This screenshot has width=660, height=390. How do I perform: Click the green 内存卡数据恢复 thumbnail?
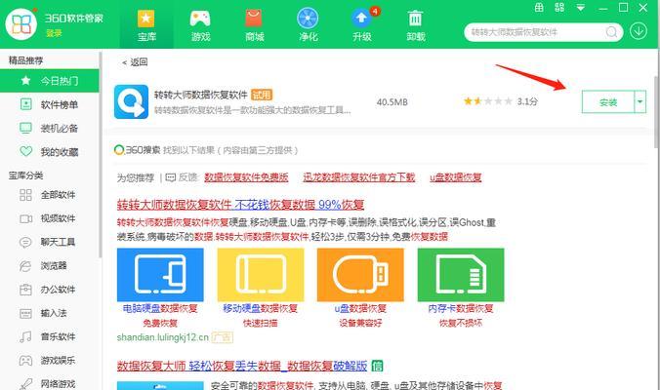coord(461,274)
